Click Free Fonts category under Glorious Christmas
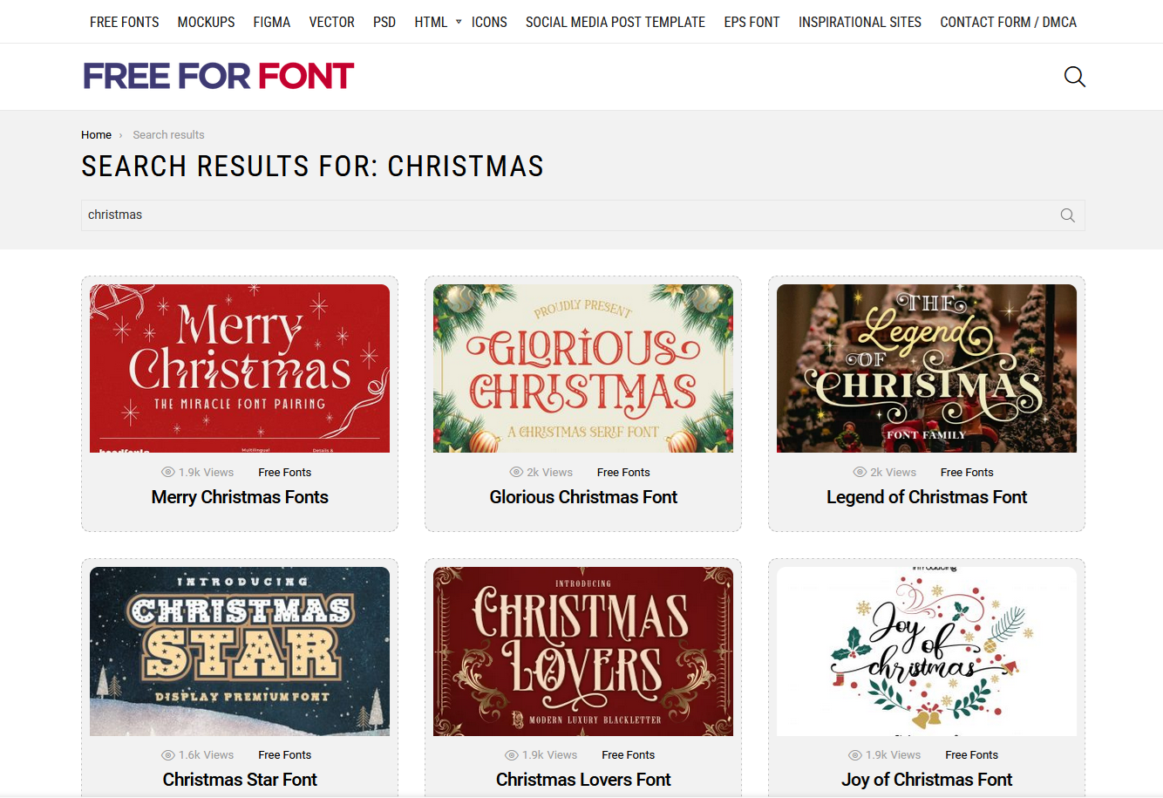This screenshot has width=1163, height=798. pos(623,473)
